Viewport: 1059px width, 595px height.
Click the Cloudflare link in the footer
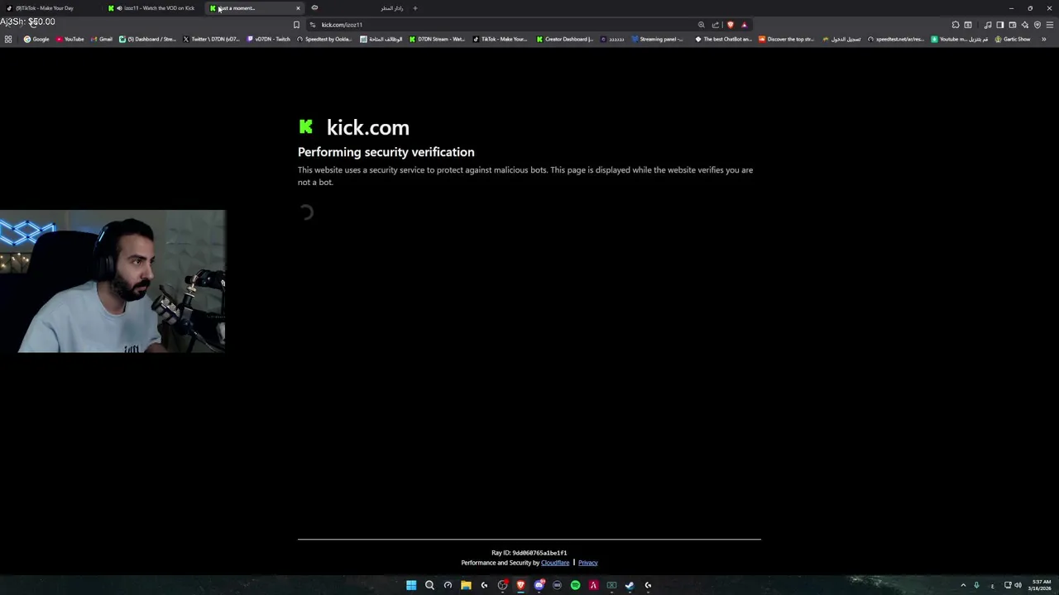(x=555, y=563)
